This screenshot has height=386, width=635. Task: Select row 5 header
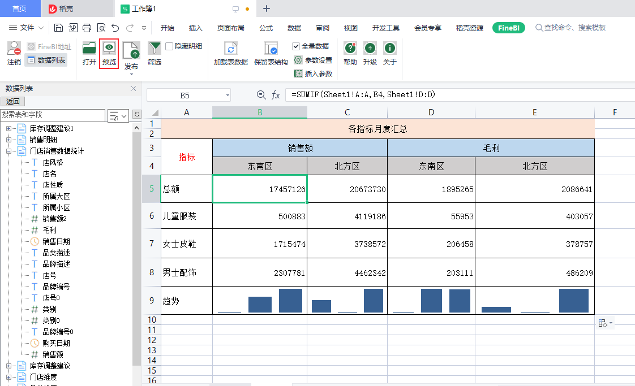152,189
